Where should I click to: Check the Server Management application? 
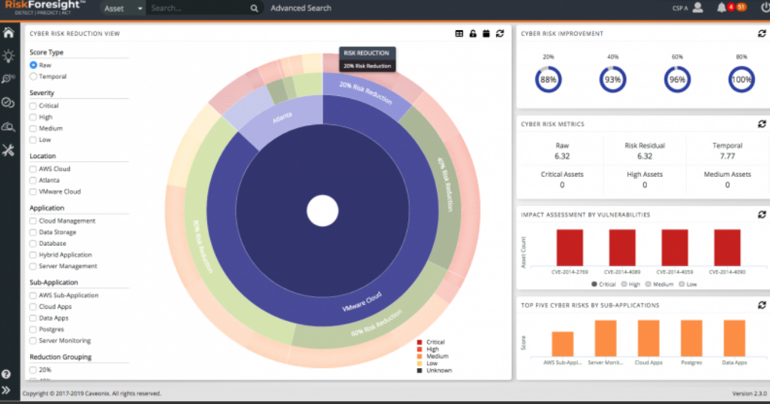[33, 266]
